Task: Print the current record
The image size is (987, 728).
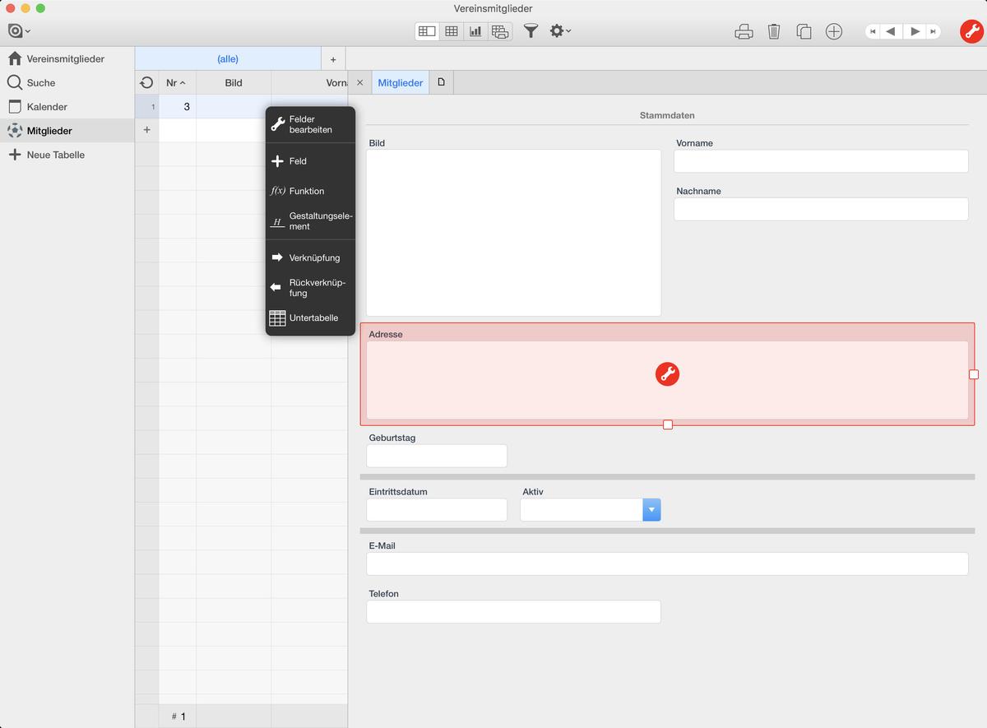Action: point(744,31)
